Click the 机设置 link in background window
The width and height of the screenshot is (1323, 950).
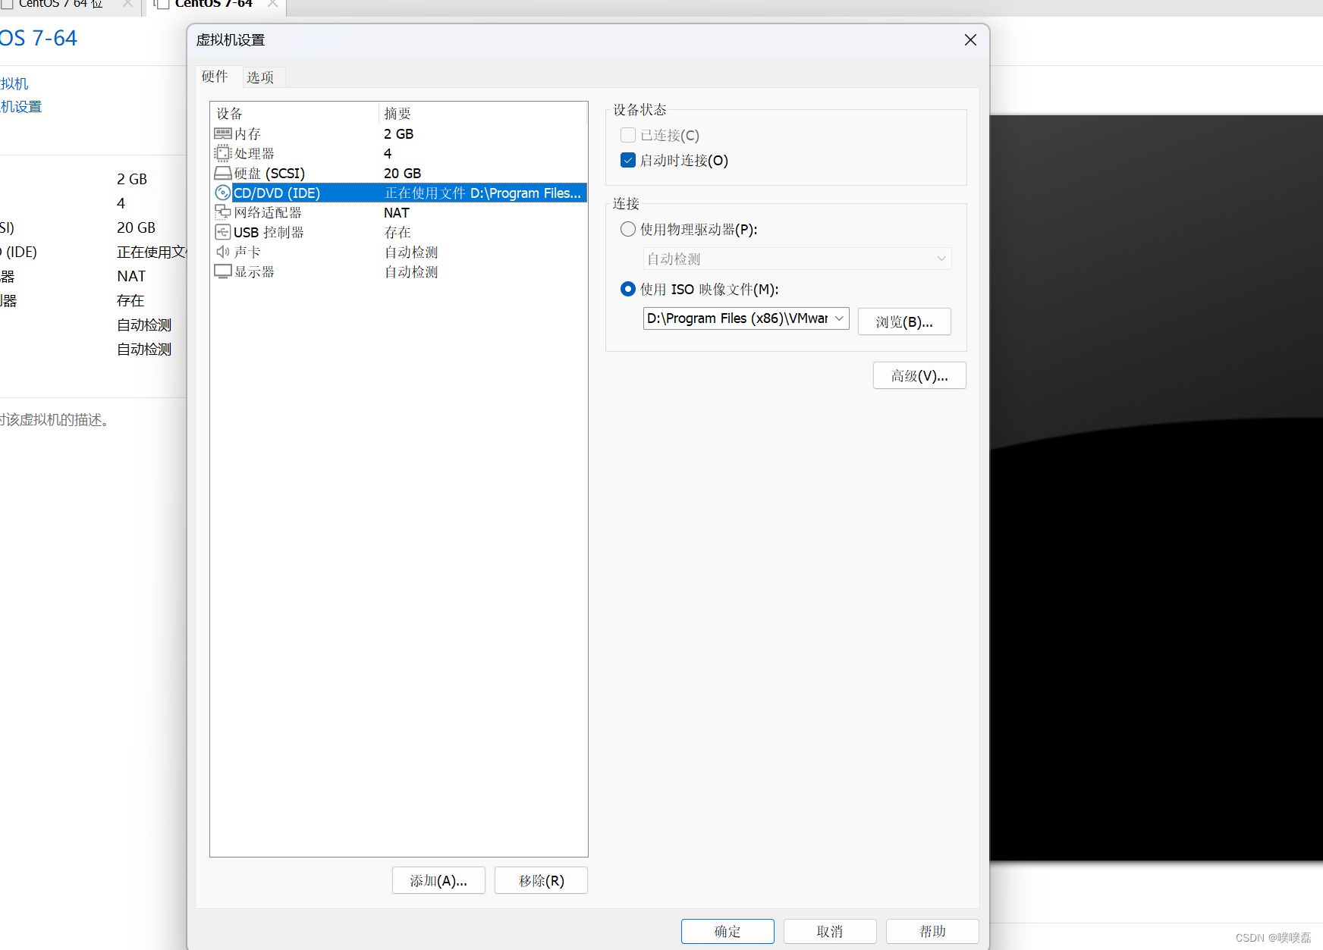point(21,107)
